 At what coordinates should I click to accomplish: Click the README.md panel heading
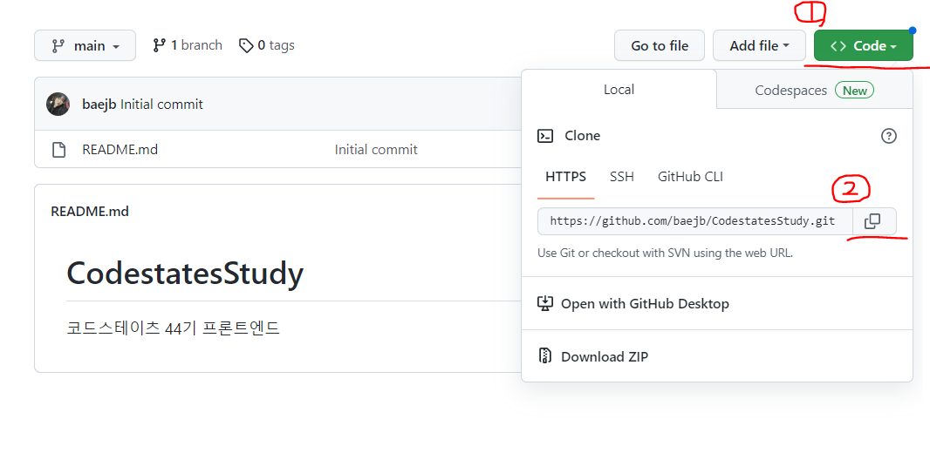pyautogui.click(x=90, y=212)
